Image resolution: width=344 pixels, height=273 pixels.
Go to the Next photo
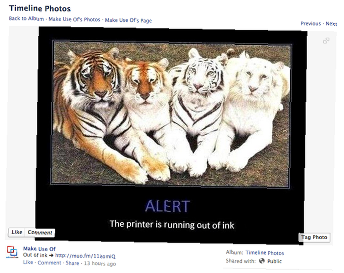tap(331, 24)
